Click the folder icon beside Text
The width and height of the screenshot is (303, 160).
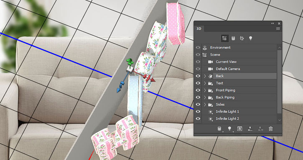[210, 83]
